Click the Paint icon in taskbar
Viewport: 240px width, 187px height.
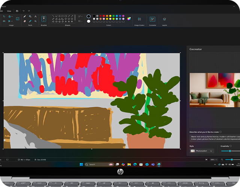(x=159, y=165)
